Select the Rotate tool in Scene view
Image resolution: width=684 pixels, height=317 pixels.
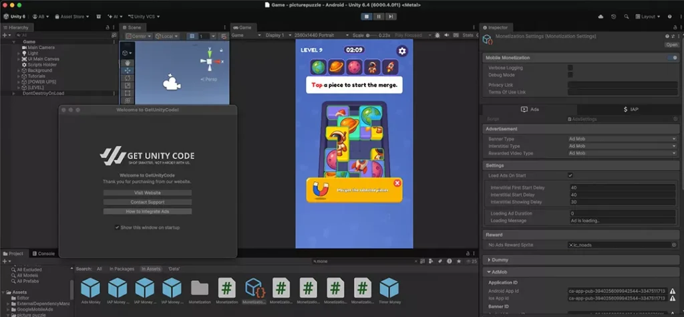127,78
